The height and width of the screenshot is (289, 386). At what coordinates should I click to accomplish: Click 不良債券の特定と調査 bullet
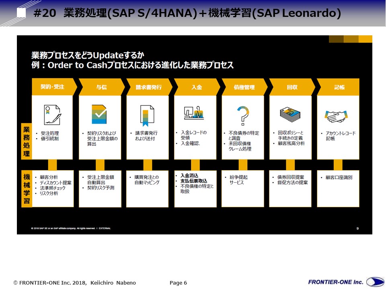coord(244,135)
